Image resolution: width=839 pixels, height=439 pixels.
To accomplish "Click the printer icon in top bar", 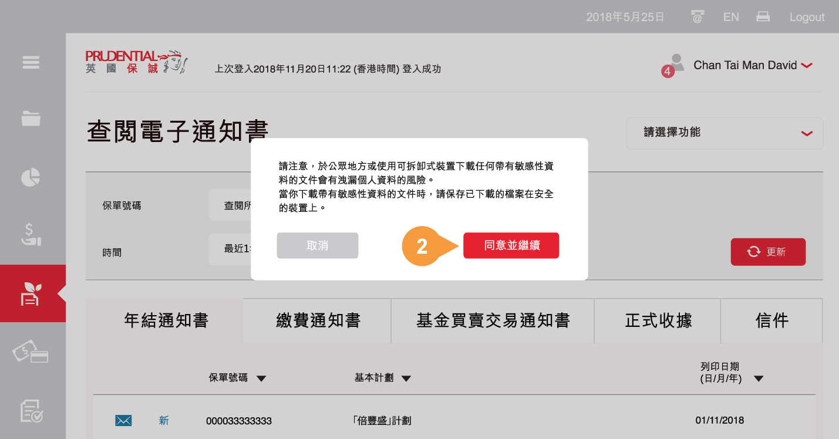I will [763, 17].
